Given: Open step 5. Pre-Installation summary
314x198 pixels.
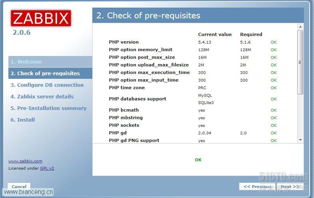Looking at the screenshot, I should [48, 108].
